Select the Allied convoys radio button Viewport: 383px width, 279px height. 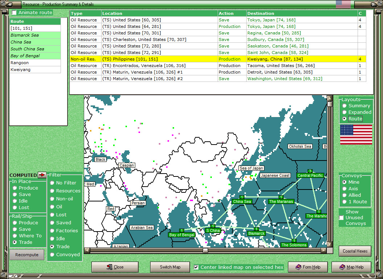[345, 195]
